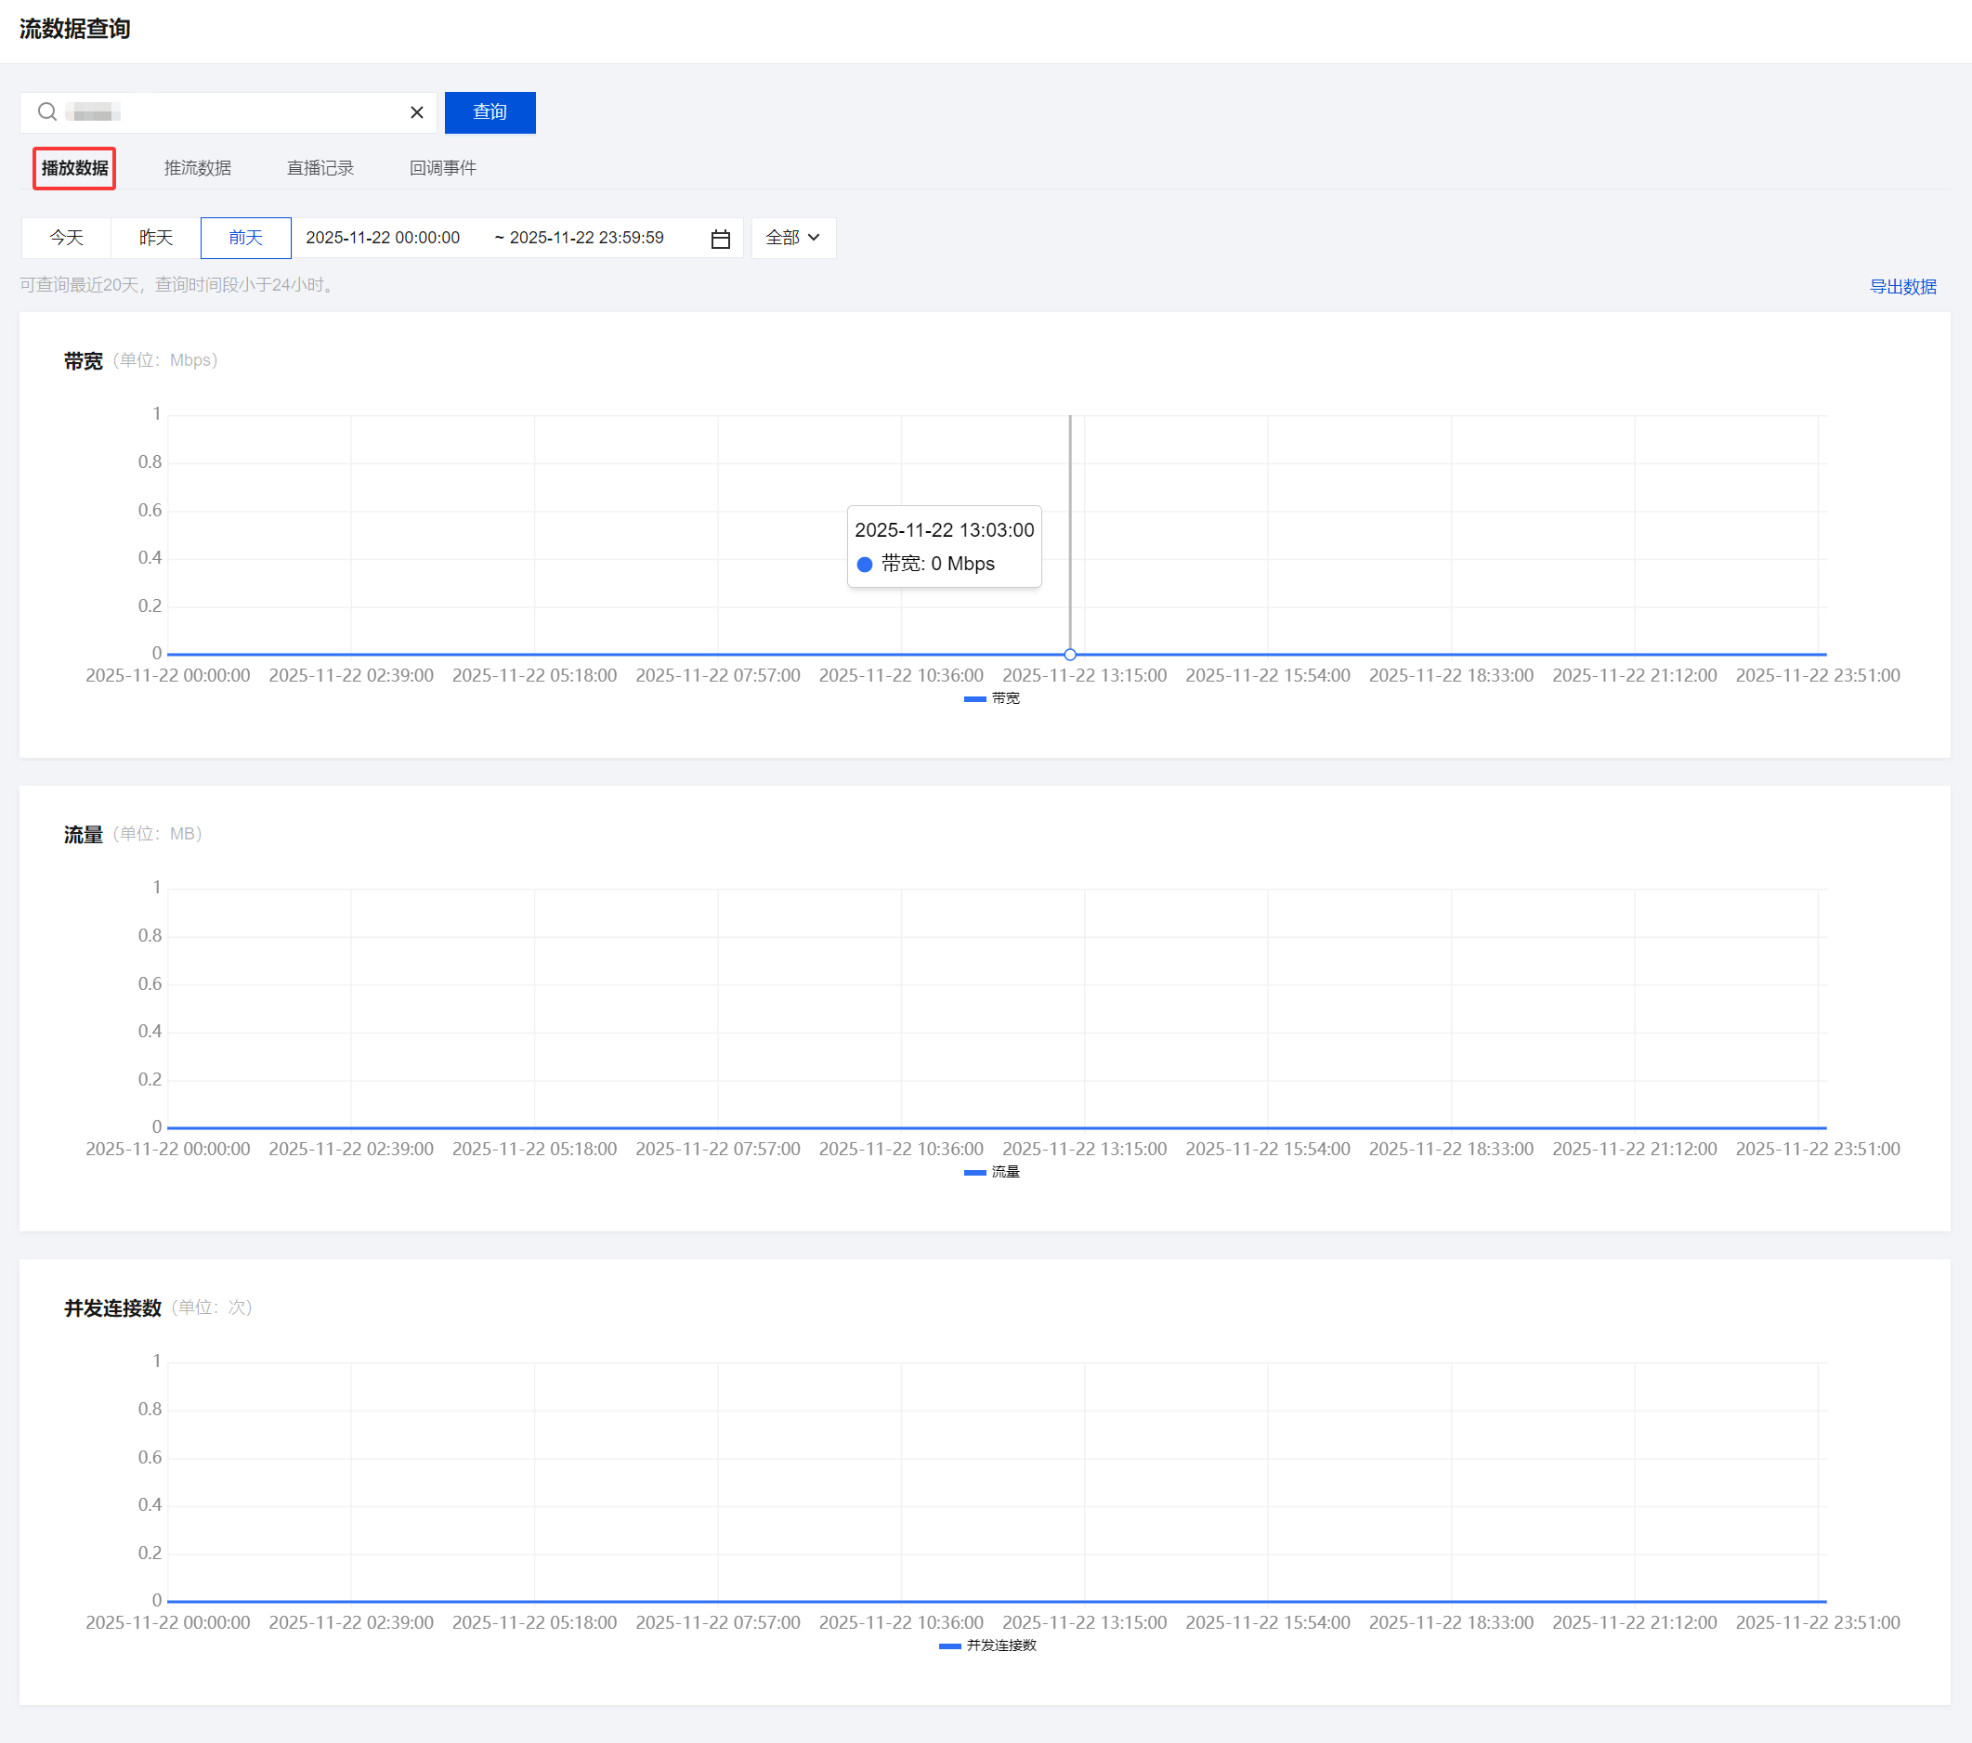Switch to the 推流数据 tab
Viewport: 1972px width, 1743px height.
[198, 168]
